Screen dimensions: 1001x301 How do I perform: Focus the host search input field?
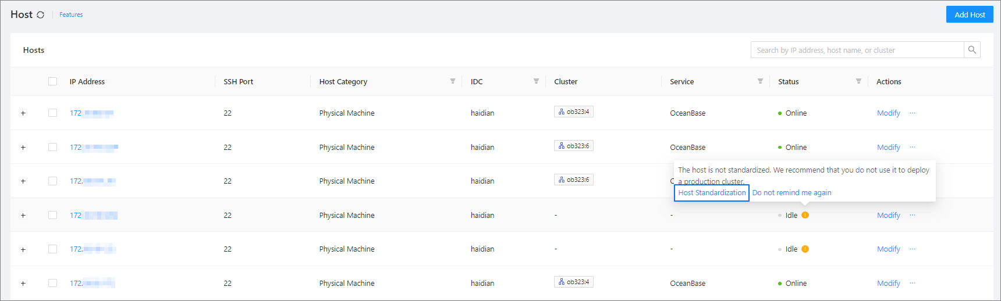click(857, 50)
